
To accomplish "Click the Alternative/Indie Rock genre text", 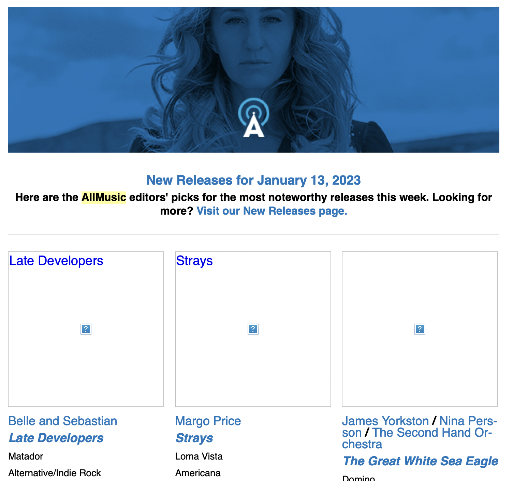I will 55,473.
